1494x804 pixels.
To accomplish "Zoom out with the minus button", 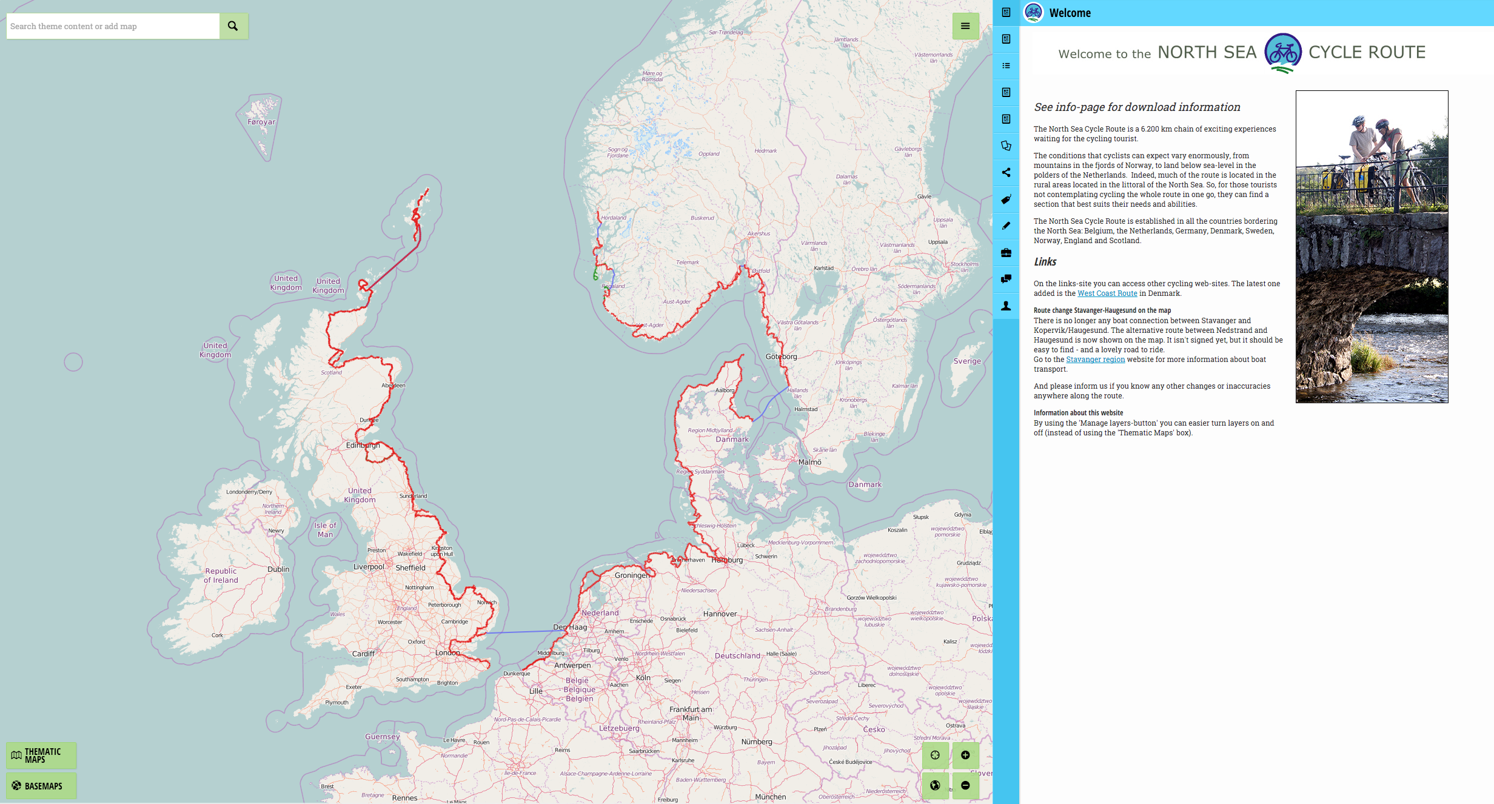I will click(x=965, y=785).
